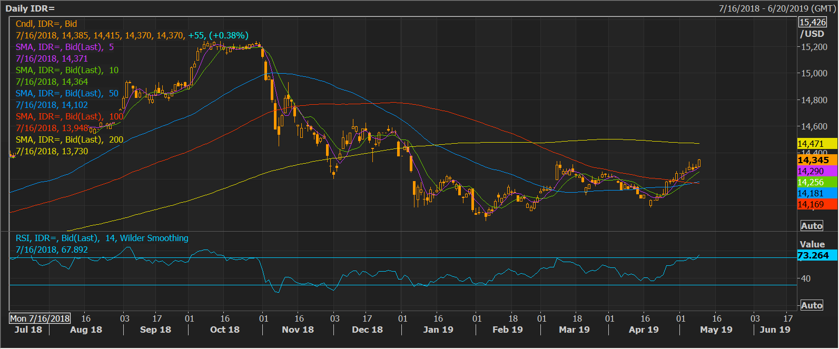Click the RSI Wilder Smoothing indicator label
The height and width of the screenshot is (349, 839).
(102, 238)
